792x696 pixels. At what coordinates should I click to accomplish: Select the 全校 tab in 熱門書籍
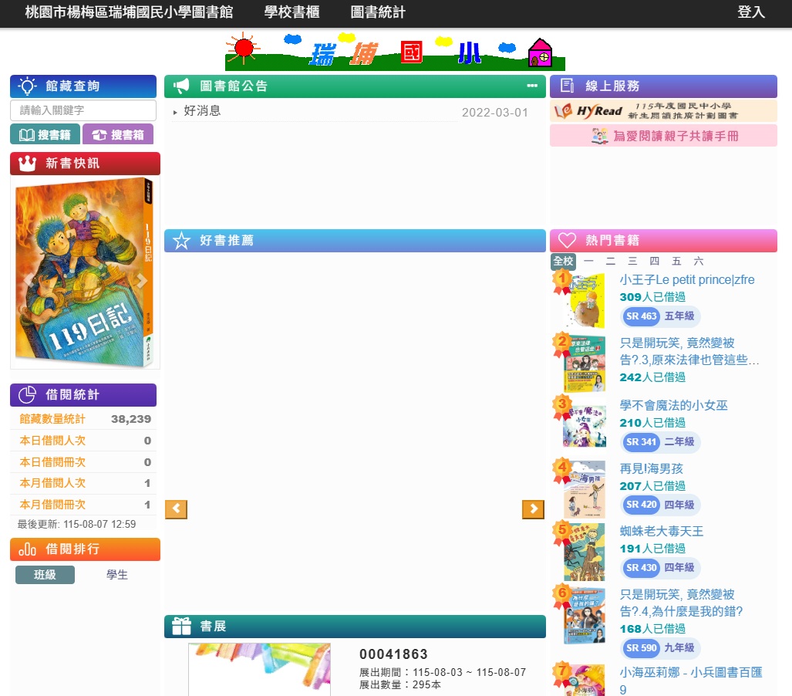(x=563, y=262)
